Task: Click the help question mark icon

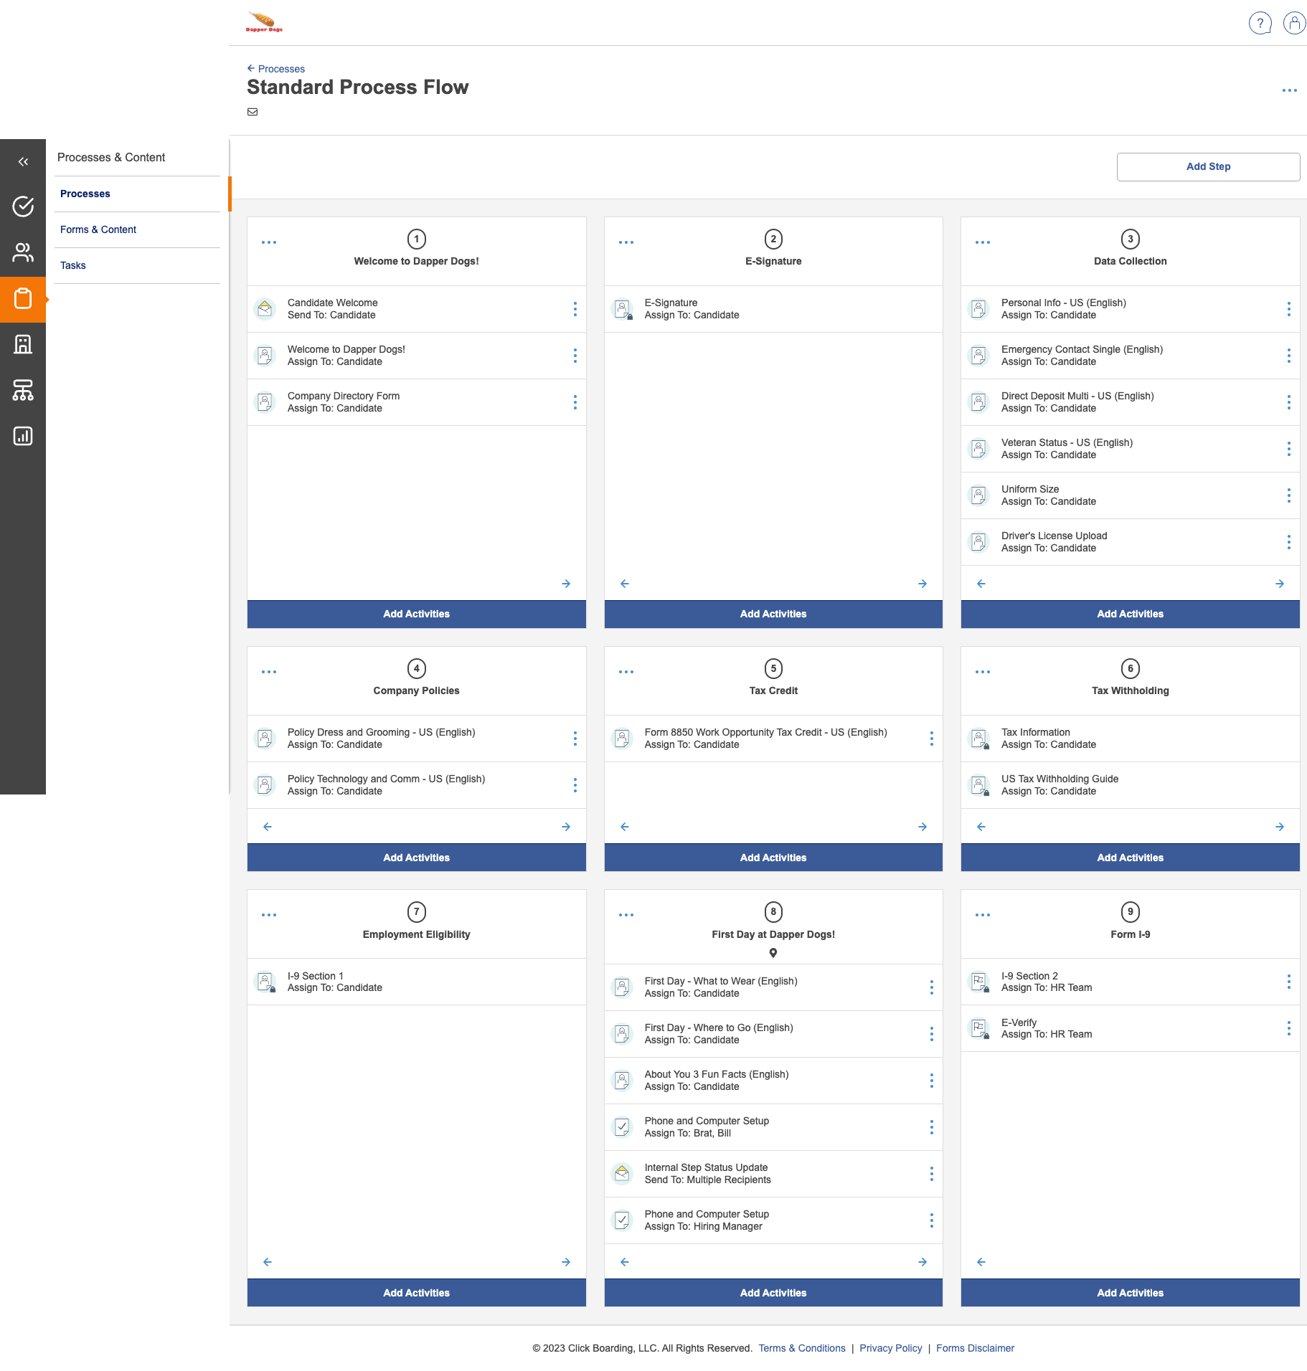Action: point(1260,23)
